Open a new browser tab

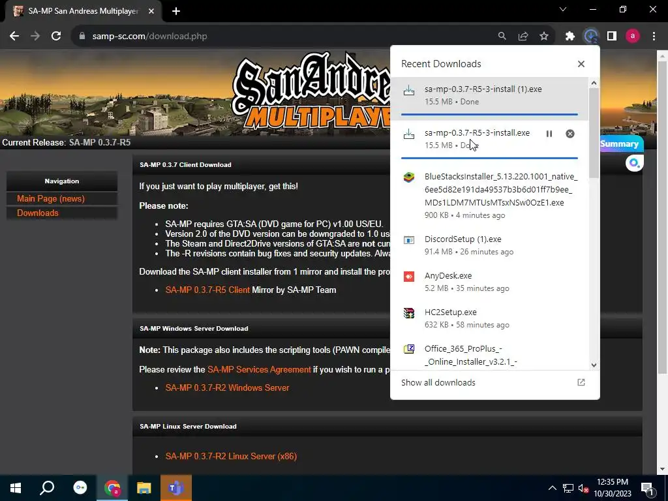coord(176,11)
